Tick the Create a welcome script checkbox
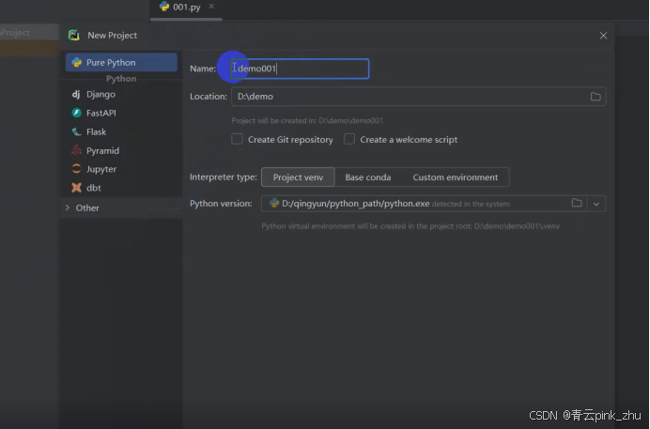650x429 pixels. pos(349,139)
